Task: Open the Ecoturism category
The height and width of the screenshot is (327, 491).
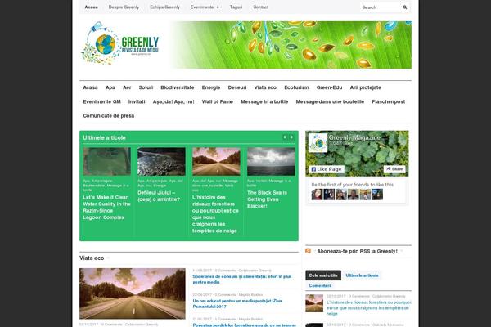Action: [296, 87]
